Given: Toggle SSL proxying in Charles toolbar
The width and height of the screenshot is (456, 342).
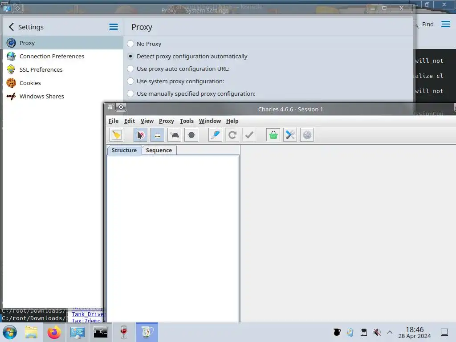Looking at the screenshot, I should tap(157, 135).
